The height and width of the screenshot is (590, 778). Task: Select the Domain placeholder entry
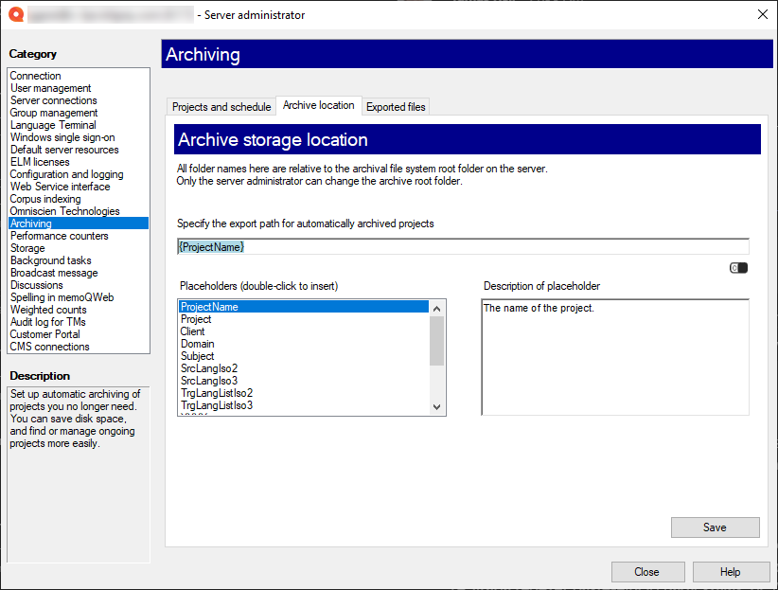click(198, 344)
